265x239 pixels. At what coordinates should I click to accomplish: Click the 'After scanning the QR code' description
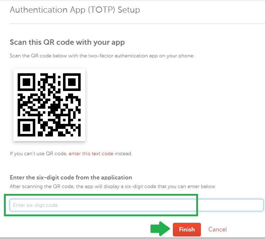pyautogui.click(x=113, y=186)
